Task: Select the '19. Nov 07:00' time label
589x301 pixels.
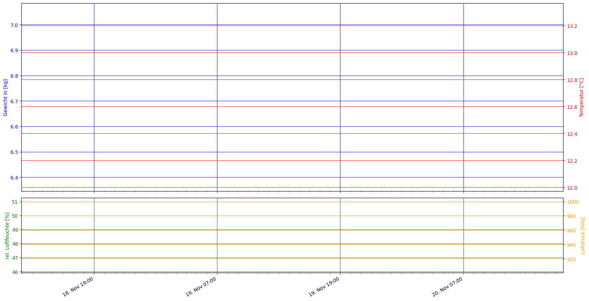Action: (201, 287)
